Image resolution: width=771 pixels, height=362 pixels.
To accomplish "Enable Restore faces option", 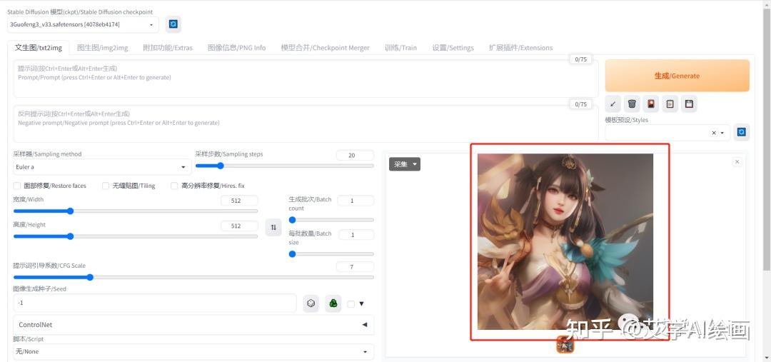I will [x=17, y=186].
